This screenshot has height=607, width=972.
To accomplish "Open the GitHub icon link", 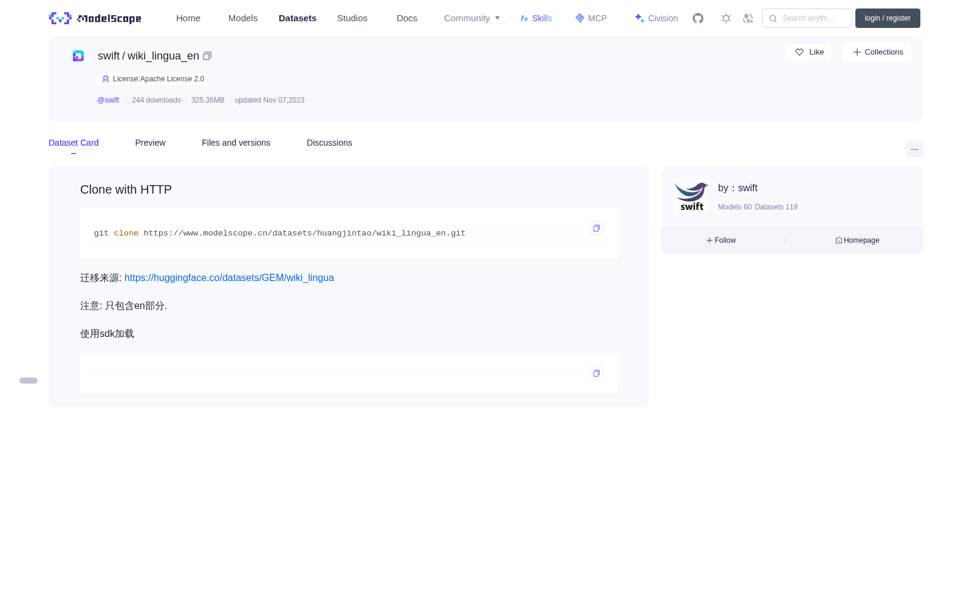I will 698,18.
